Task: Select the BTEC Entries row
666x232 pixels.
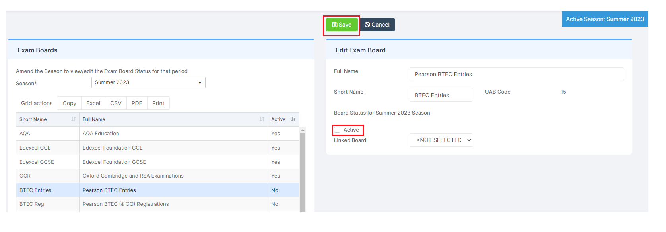Action: [157, 190]
